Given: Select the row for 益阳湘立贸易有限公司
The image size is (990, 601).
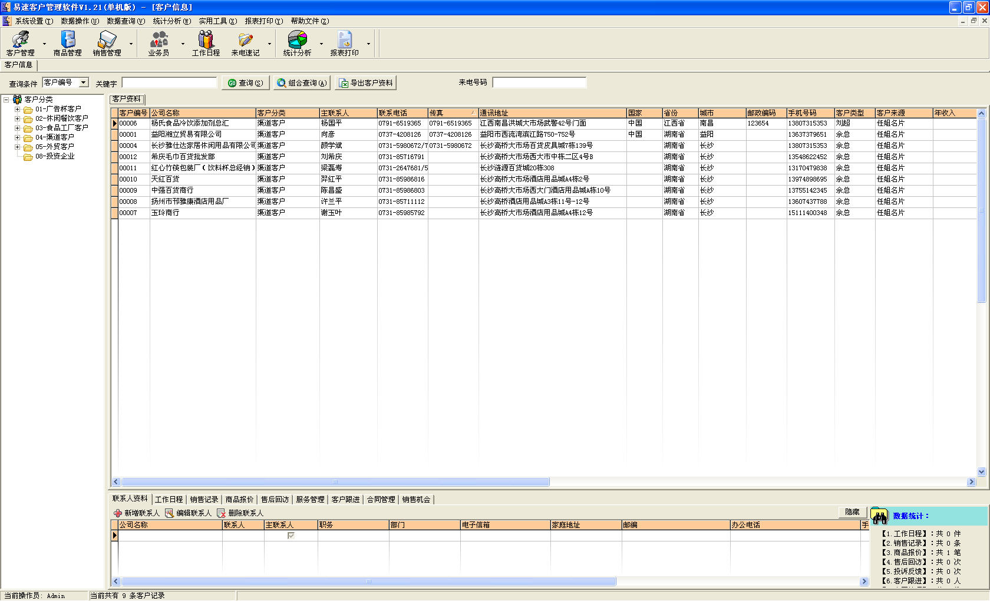Looking at the screenshot, I should (544, 135).
